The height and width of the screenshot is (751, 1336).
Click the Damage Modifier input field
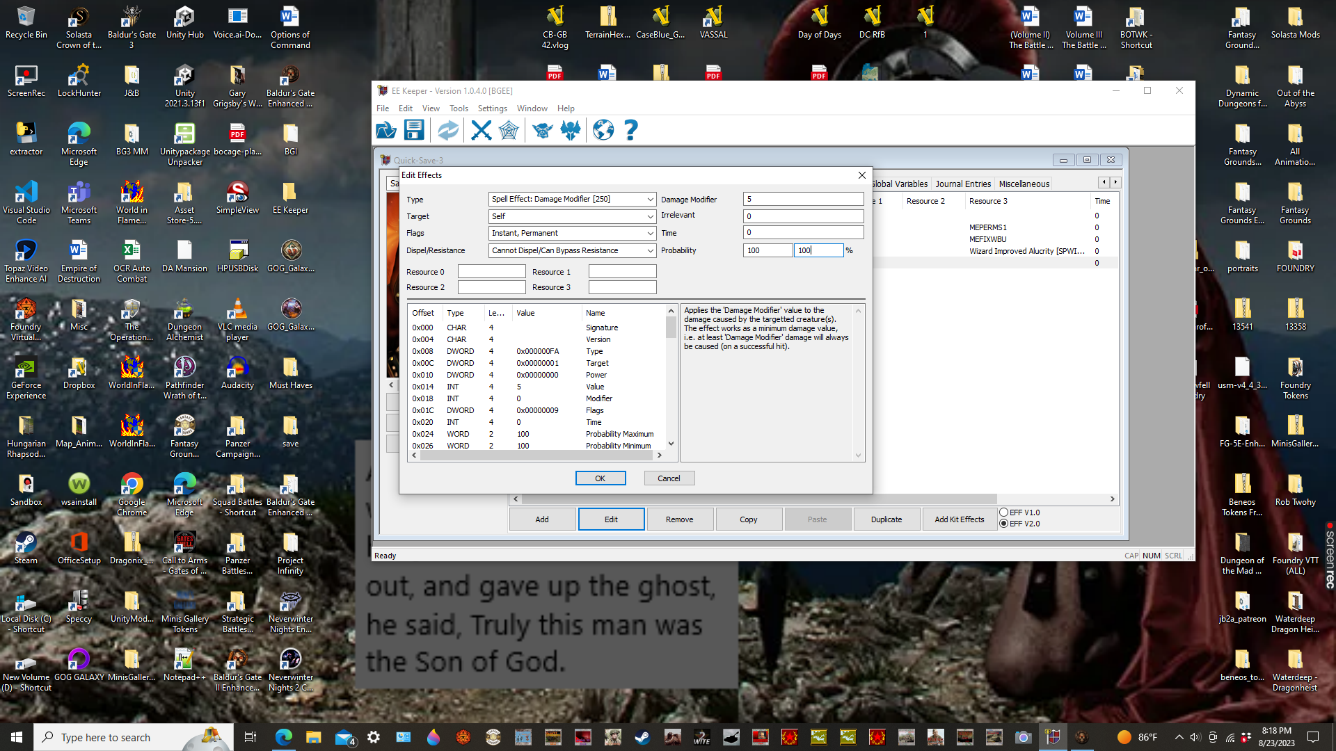(x=803, y=199)
